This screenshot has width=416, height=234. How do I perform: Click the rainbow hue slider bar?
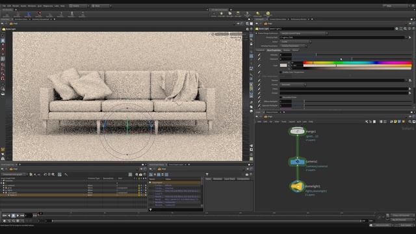click(x=357, y=63)
